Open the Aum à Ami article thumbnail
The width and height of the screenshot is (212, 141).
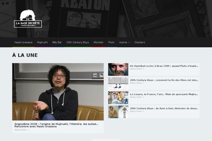118,112
